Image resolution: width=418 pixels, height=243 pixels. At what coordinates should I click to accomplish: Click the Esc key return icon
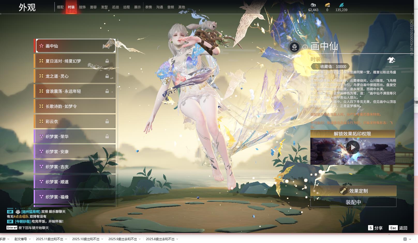[393, 228]
